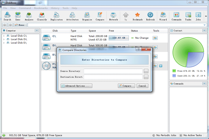Open the Commands panel dropdown arrow
This screenshot has width=209, height=139.
point(204,84)
